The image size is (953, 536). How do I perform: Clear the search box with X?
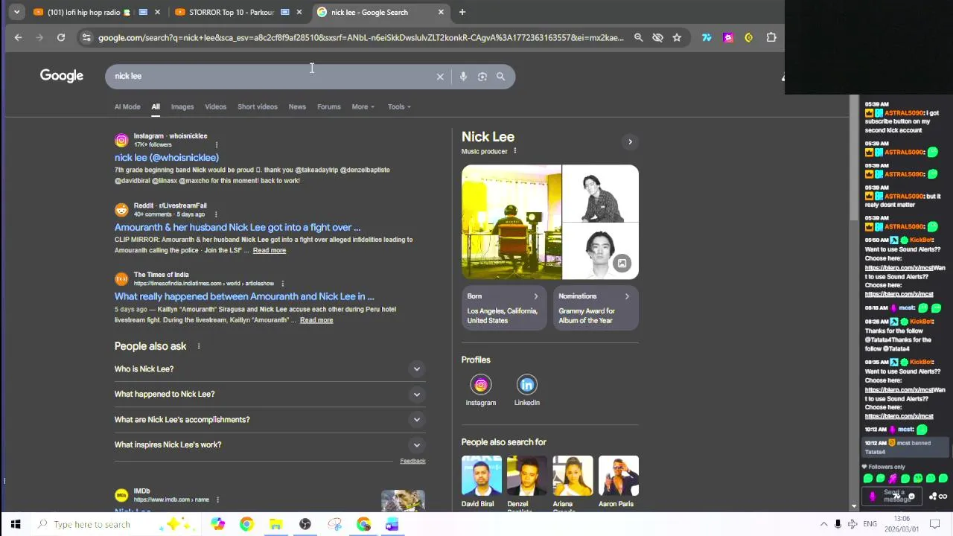[440, 76]
